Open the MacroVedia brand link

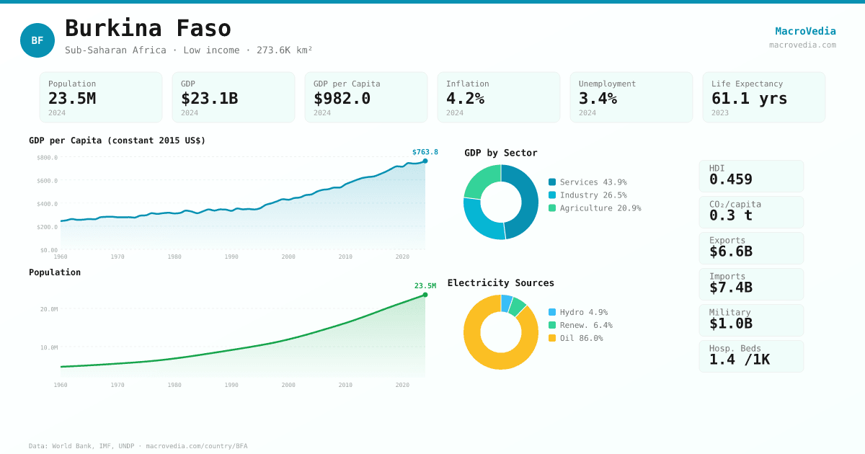[805, 31]
